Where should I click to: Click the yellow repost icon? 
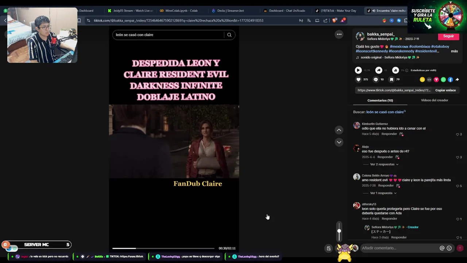[x=422, y=79]
